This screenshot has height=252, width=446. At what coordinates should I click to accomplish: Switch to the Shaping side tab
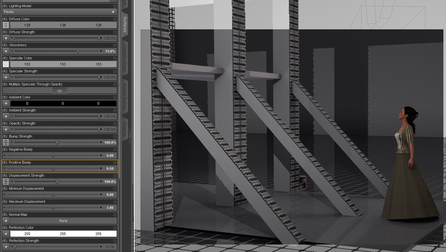(125, 129)
